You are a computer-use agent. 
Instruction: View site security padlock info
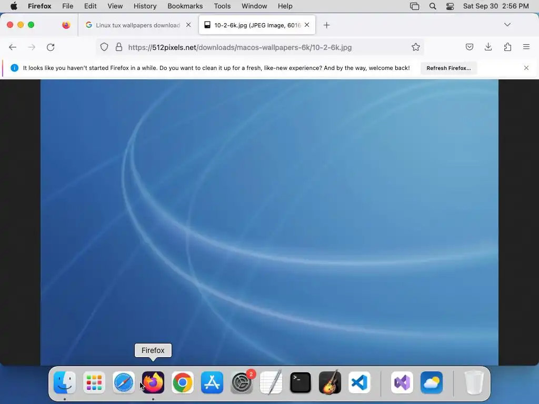[119, 47]
